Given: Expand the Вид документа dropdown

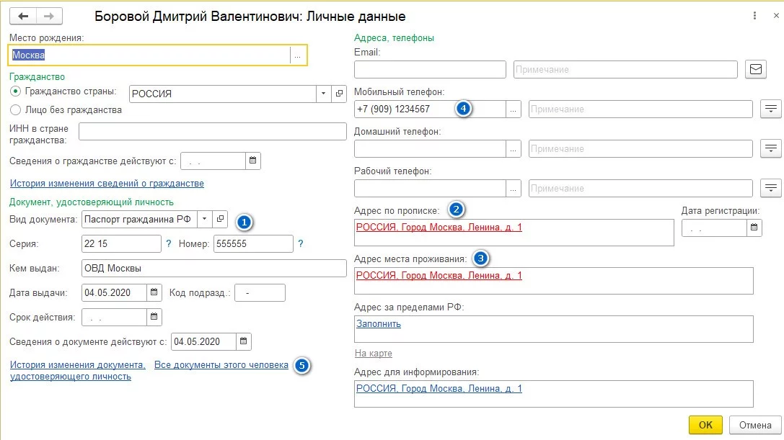Looking at the screenshot, I should click(203, 219).
